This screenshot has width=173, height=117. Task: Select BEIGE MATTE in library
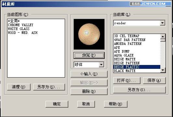coord(137,59)
